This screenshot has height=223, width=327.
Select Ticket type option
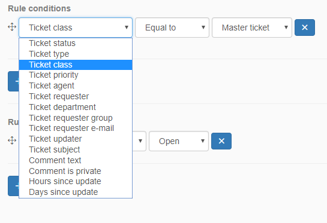point(76,54)
